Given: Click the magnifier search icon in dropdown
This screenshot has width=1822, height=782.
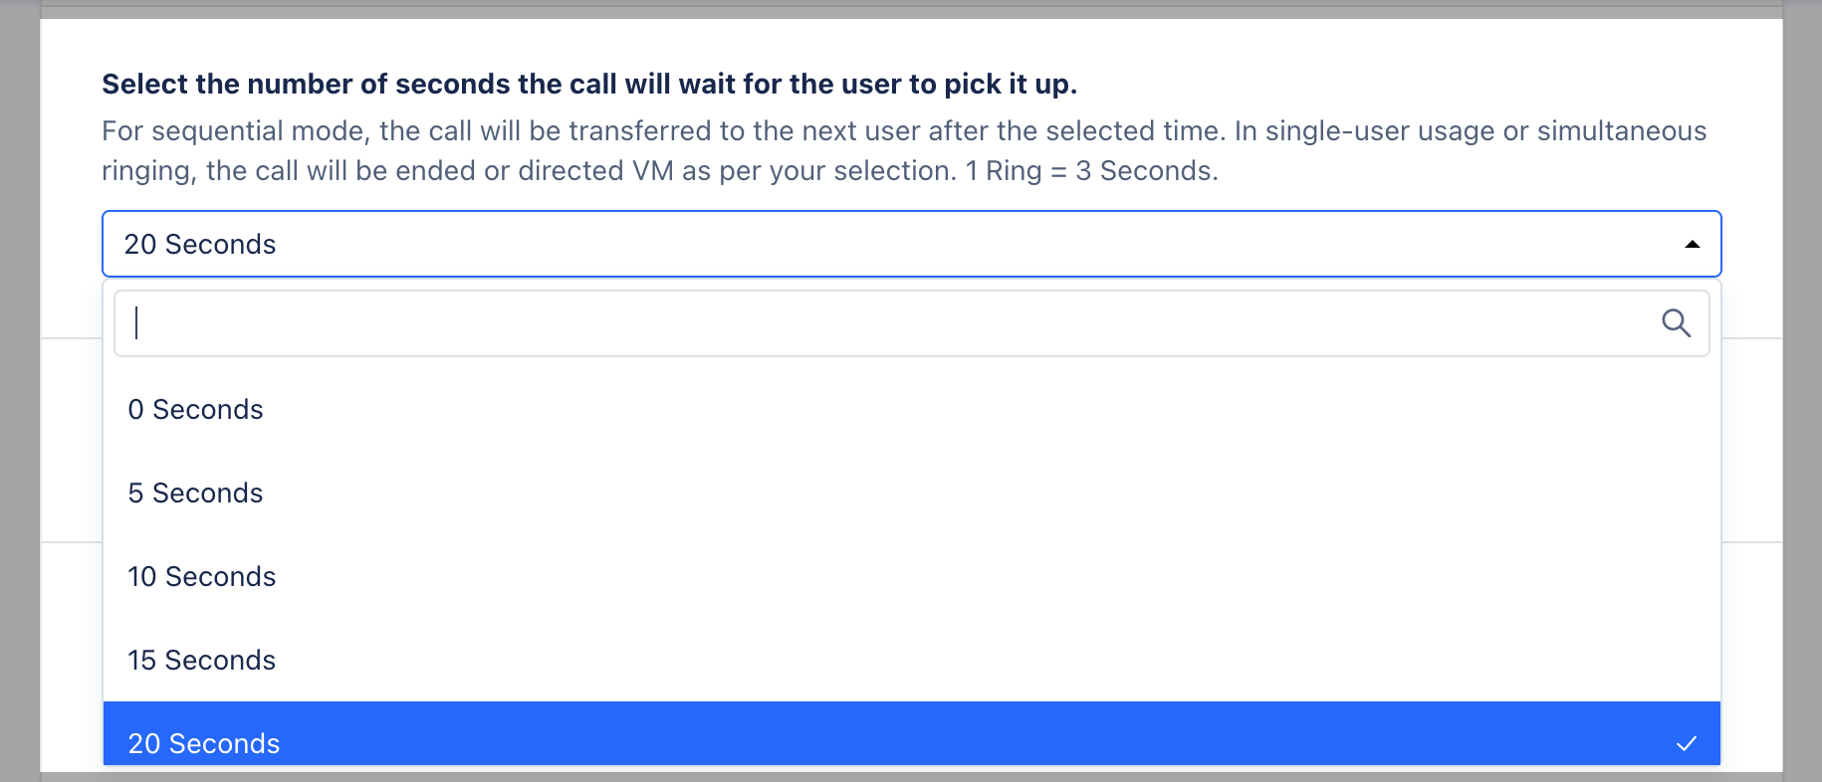Looking at the screenshot, I should coord(1676,323).
